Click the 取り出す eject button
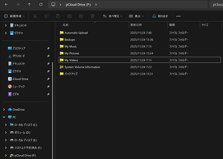Viewport: 223px width, 159px height. 160,16
